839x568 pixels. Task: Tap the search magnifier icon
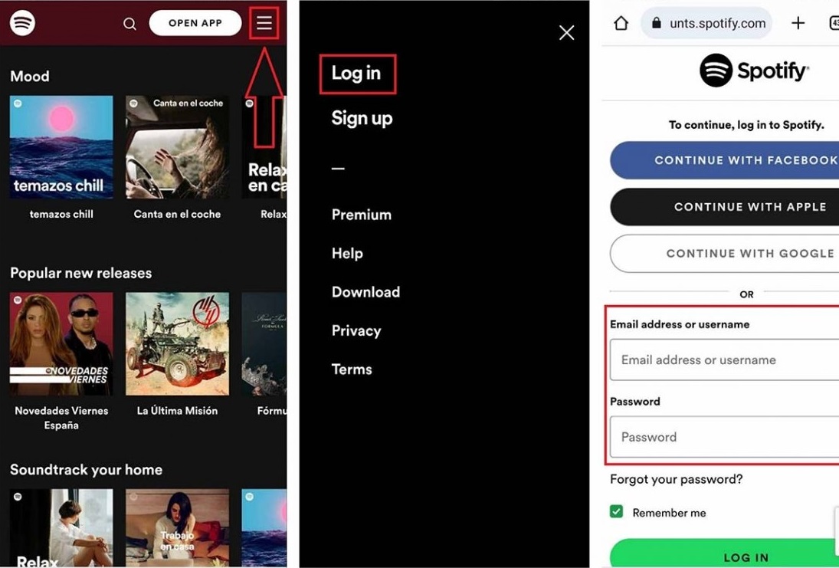[129, 24]
